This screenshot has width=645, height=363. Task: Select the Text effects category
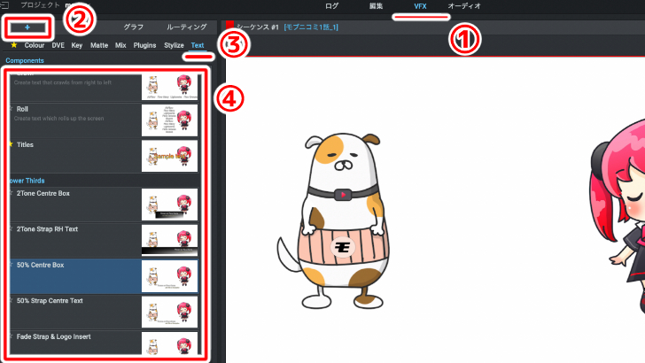point(198,45)
